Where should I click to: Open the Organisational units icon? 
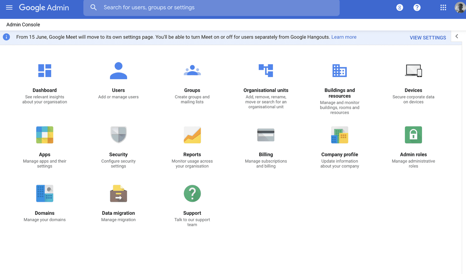pyautogui.click(x=266, y=70)
